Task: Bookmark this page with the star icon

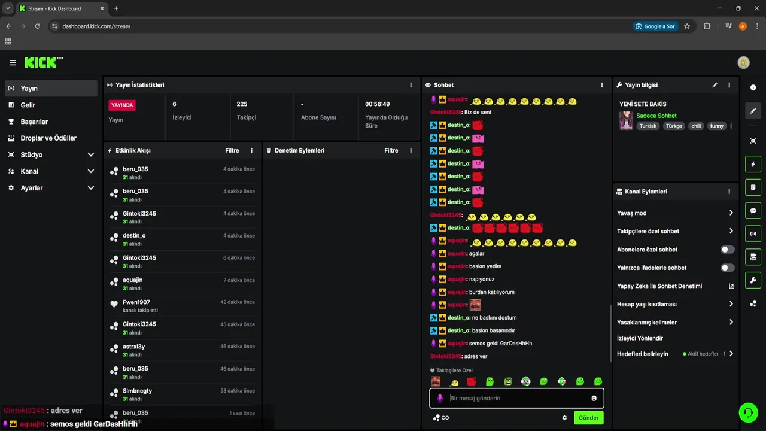Action: pos(687,26)
